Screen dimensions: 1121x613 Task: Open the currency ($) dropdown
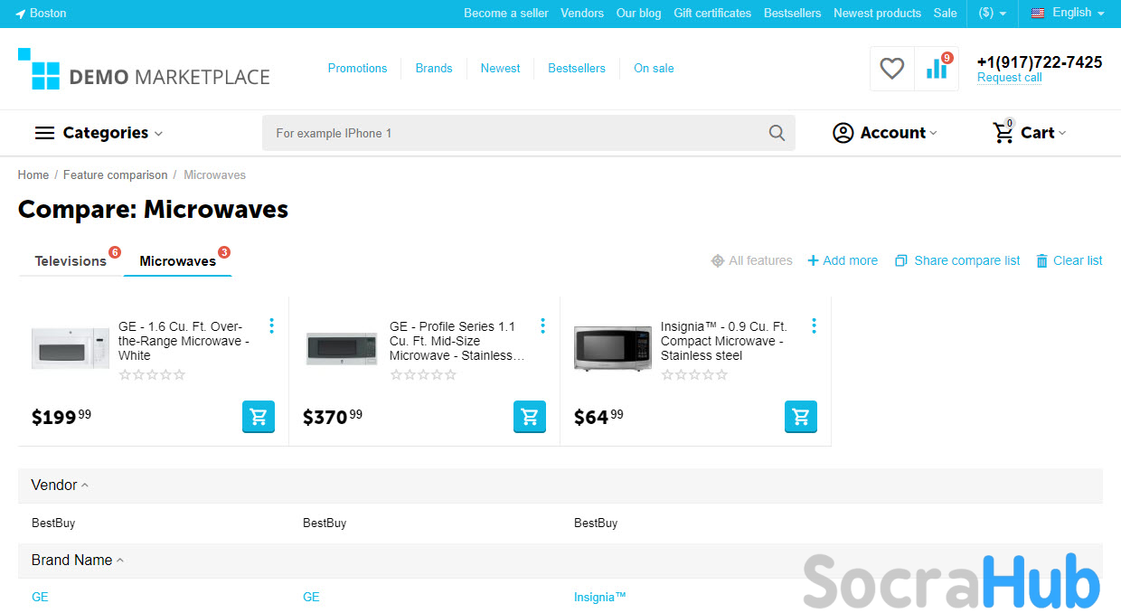pyautogui.click(x=992, y=14)
